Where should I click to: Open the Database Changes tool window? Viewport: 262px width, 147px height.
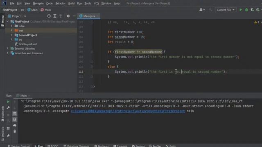point(76,146)
